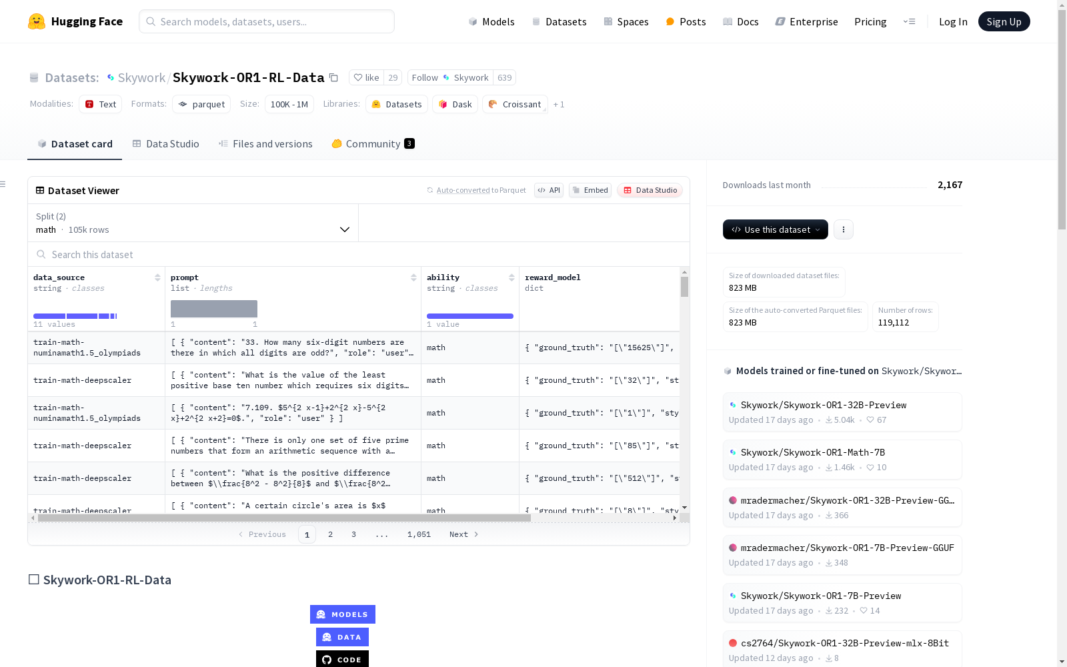
Task: Open Spaces in the top navigation
Action: tap(626, 21)
